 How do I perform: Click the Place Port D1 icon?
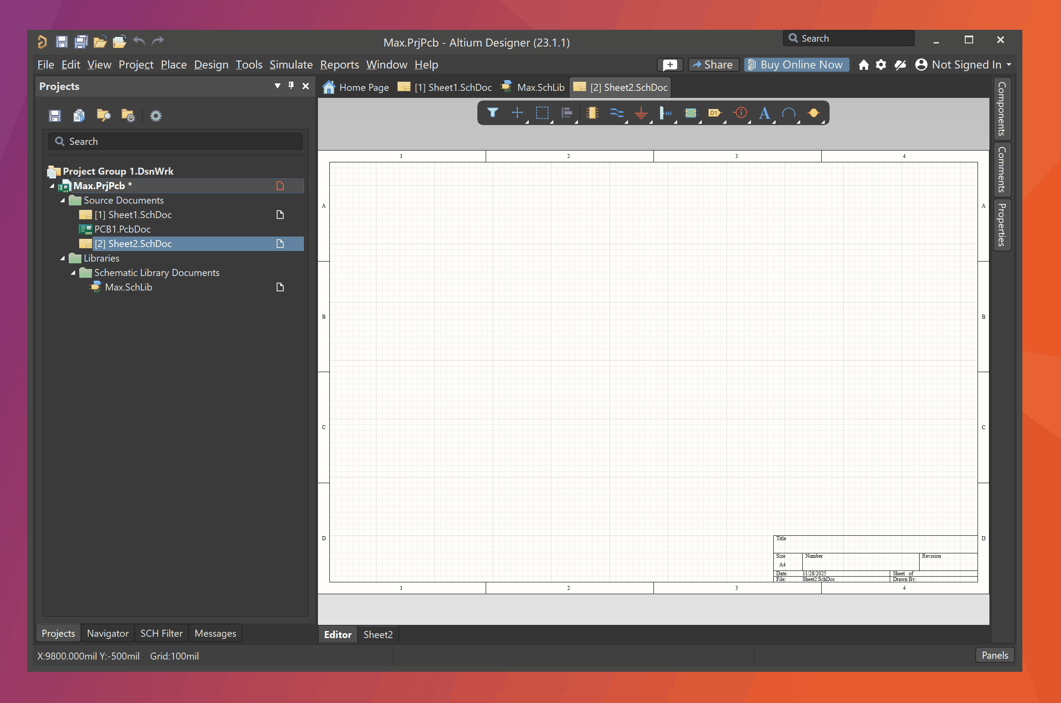tap(715, 113)
